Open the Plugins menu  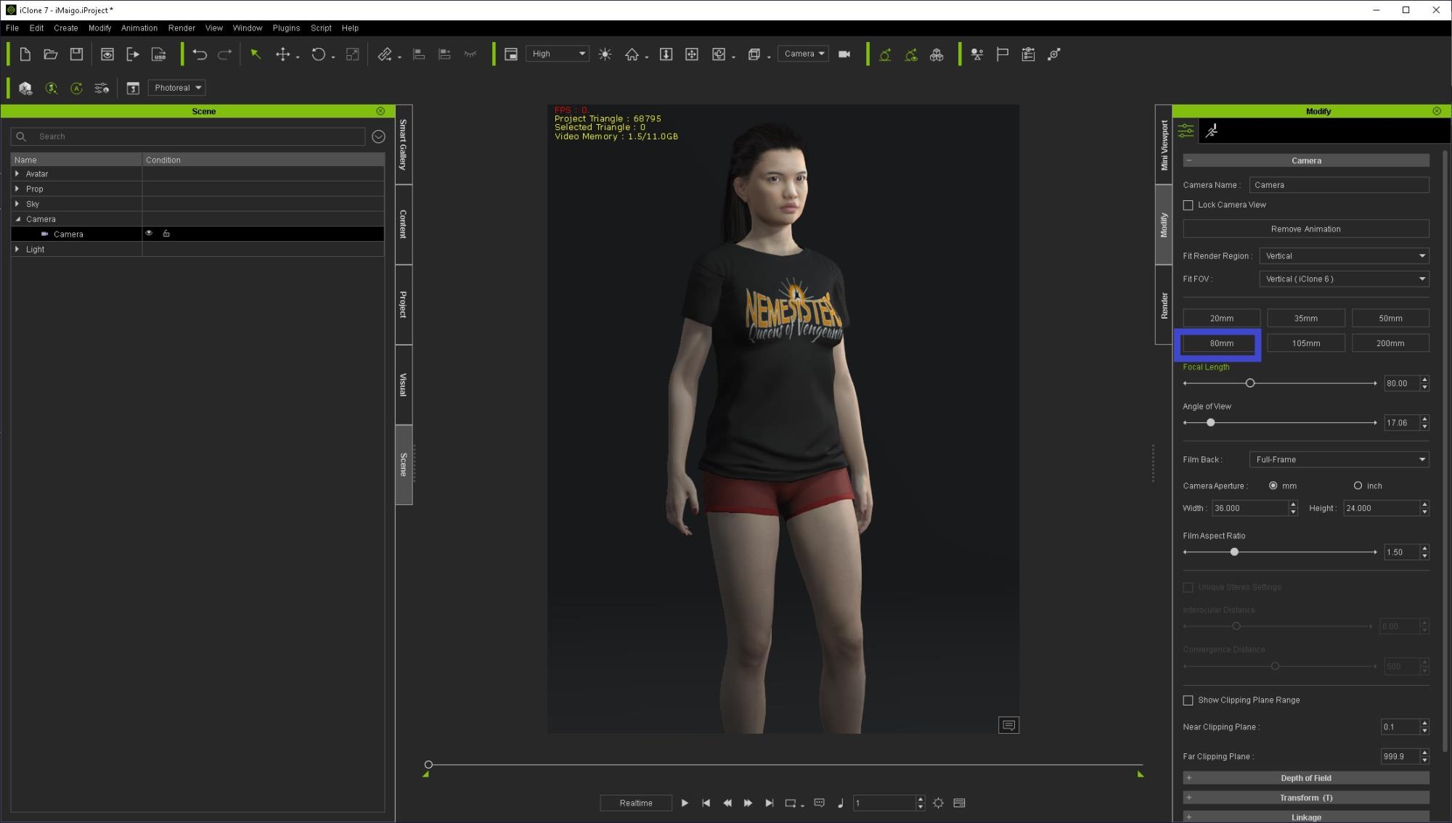tap(286, 28)
